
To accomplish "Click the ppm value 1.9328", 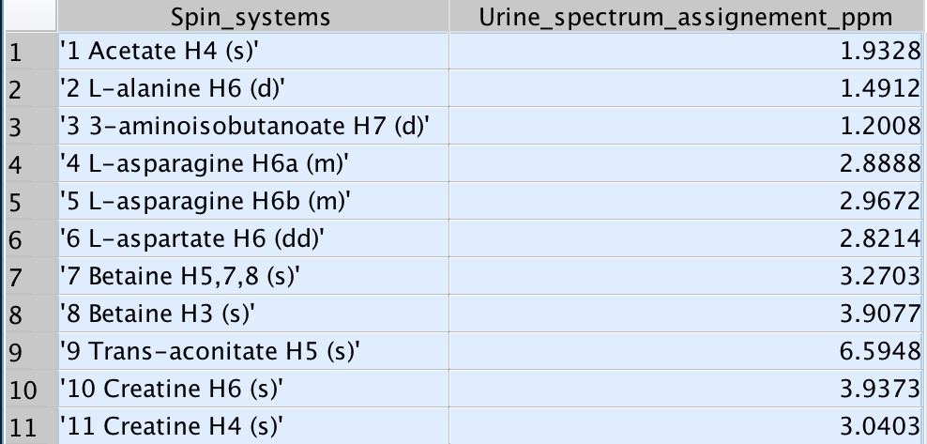I will [880, 52].
